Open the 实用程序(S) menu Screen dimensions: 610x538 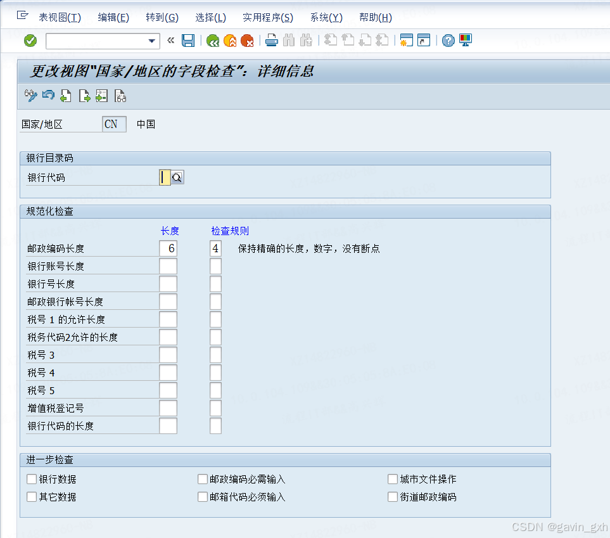(x=267, y=17)
